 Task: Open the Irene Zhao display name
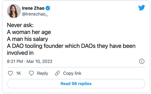tap(33, 8)
